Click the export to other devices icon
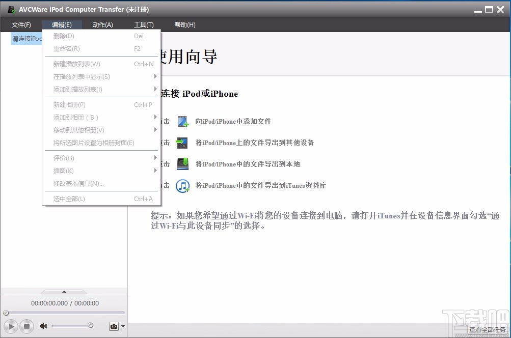Image resolution: width=511 pixels, height=338 pixels. (x=183, y=143)
